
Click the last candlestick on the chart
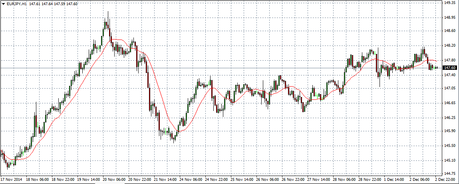[x=437, y=68]
